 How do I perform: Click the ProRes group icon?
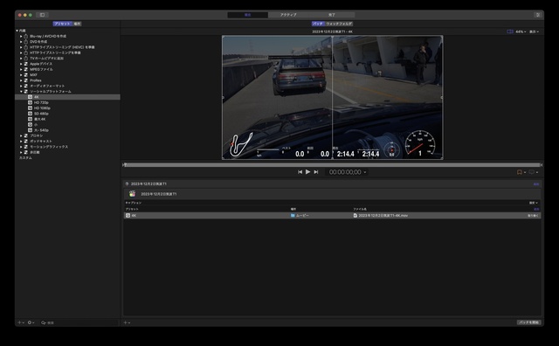coord(25,80)
